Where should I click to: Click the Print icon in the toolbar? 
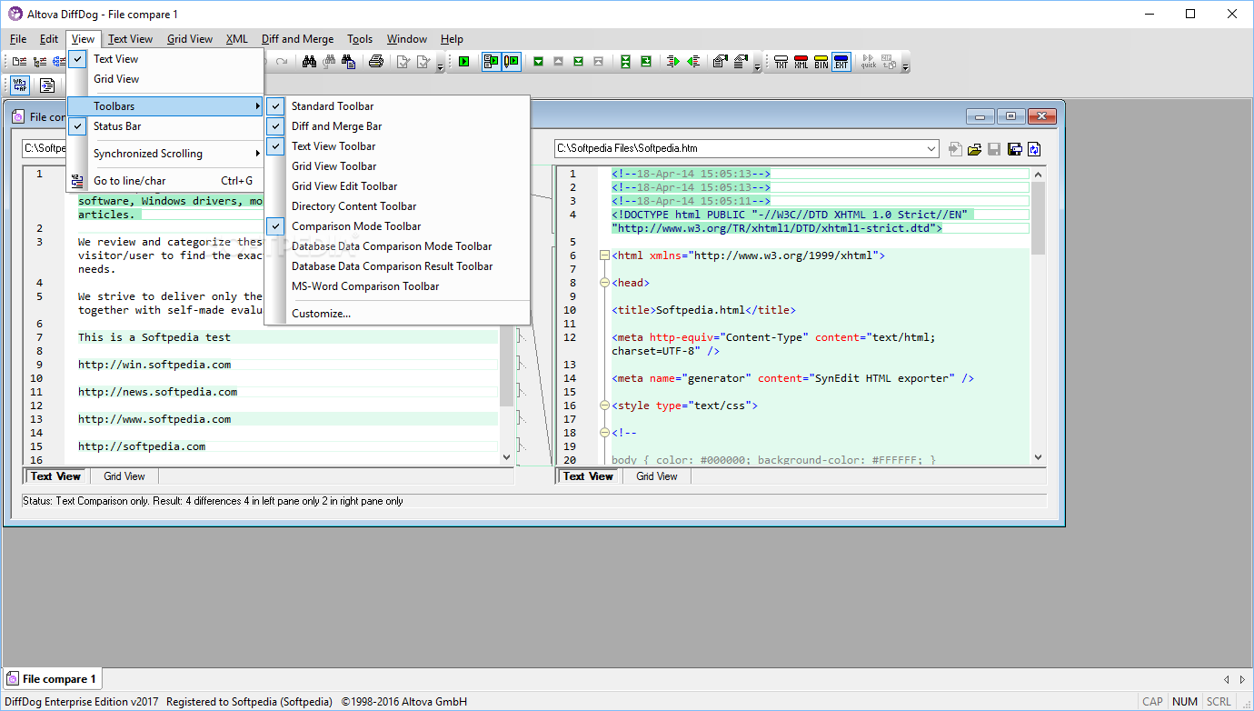(376, 62)
